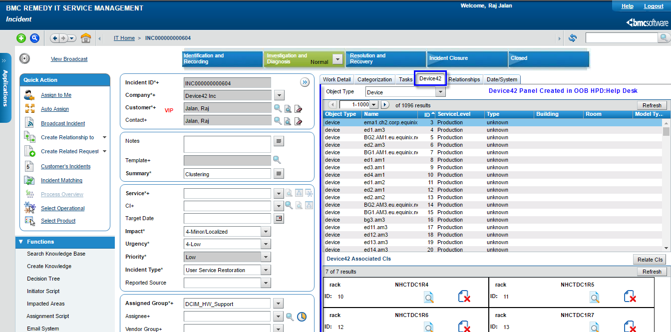Select the device row ed1.am3

click(492, 130)
